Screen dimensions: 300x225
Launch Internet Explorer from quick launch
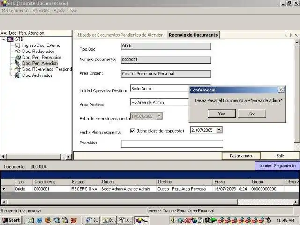(39, 220)
